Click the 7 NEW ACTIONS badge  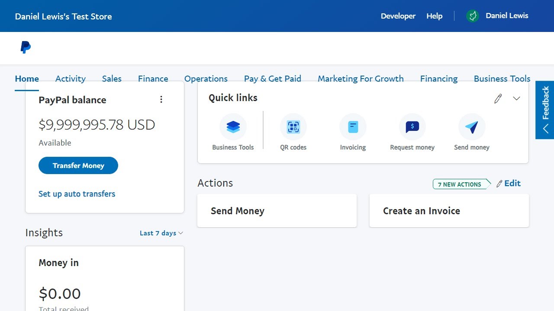pos(461,184)
